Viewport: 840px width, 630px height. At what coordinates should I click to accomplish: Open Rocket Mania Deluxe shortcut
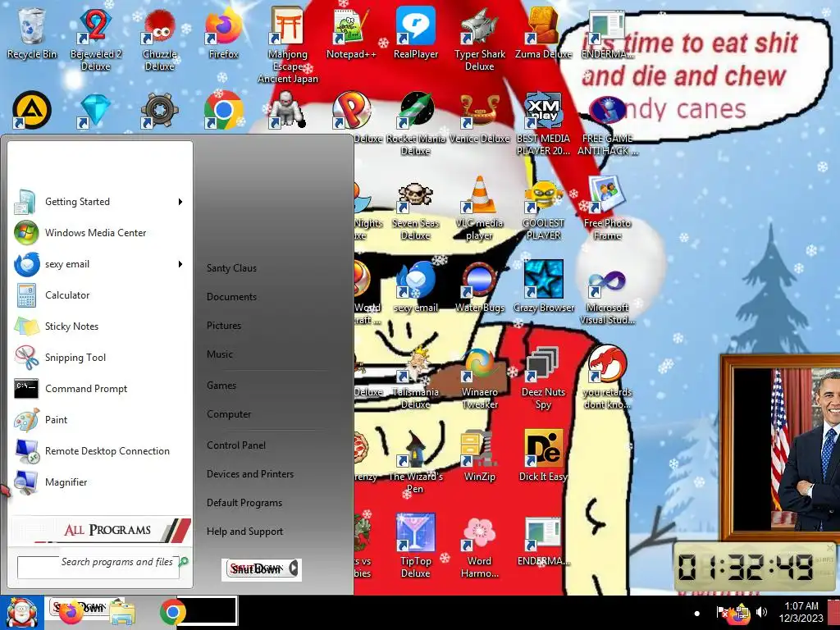(x=416, y=123)
